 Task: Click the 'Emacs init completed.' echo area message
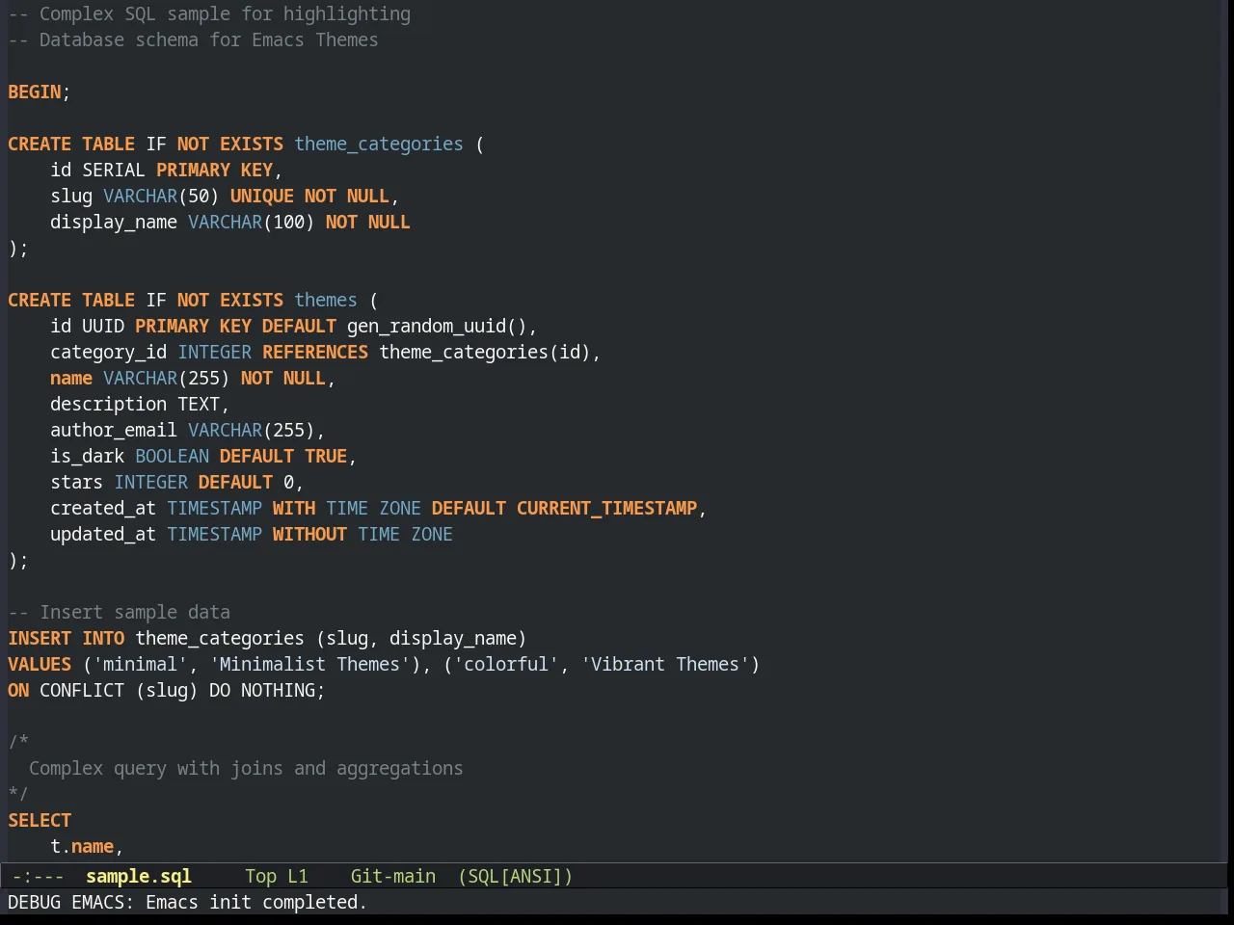pyautogui.click(x=255, y=902)
